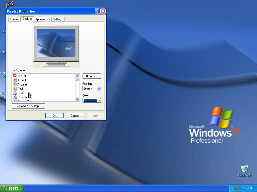Click the monitor wallpaper preview
This screenshot has height=192, width=257.
click(56, 43)
